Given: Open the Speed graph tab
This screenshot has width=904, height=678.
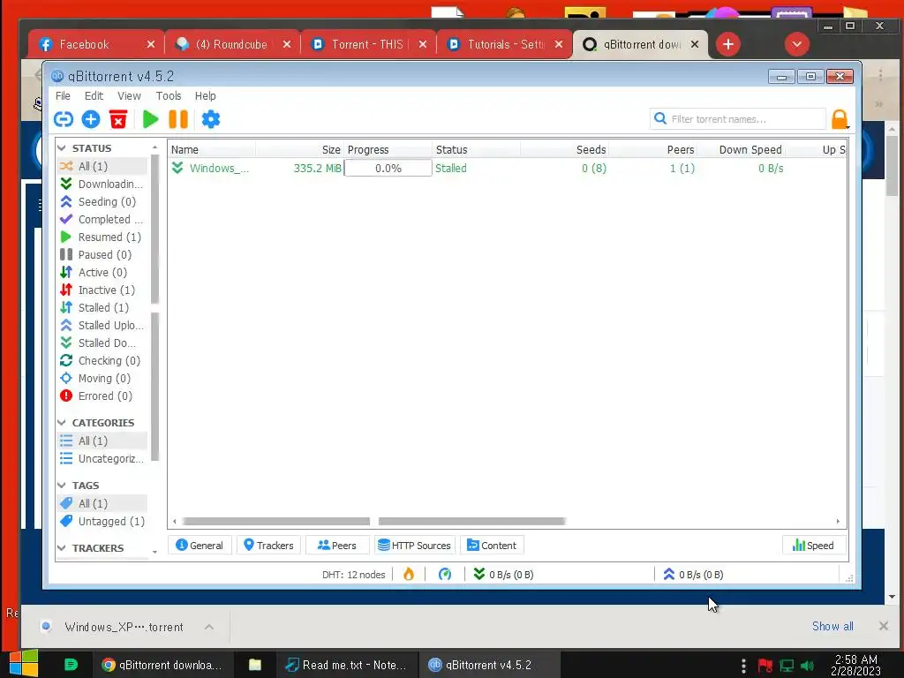Looking at the screenshot, I should click(x=813, y=546).
